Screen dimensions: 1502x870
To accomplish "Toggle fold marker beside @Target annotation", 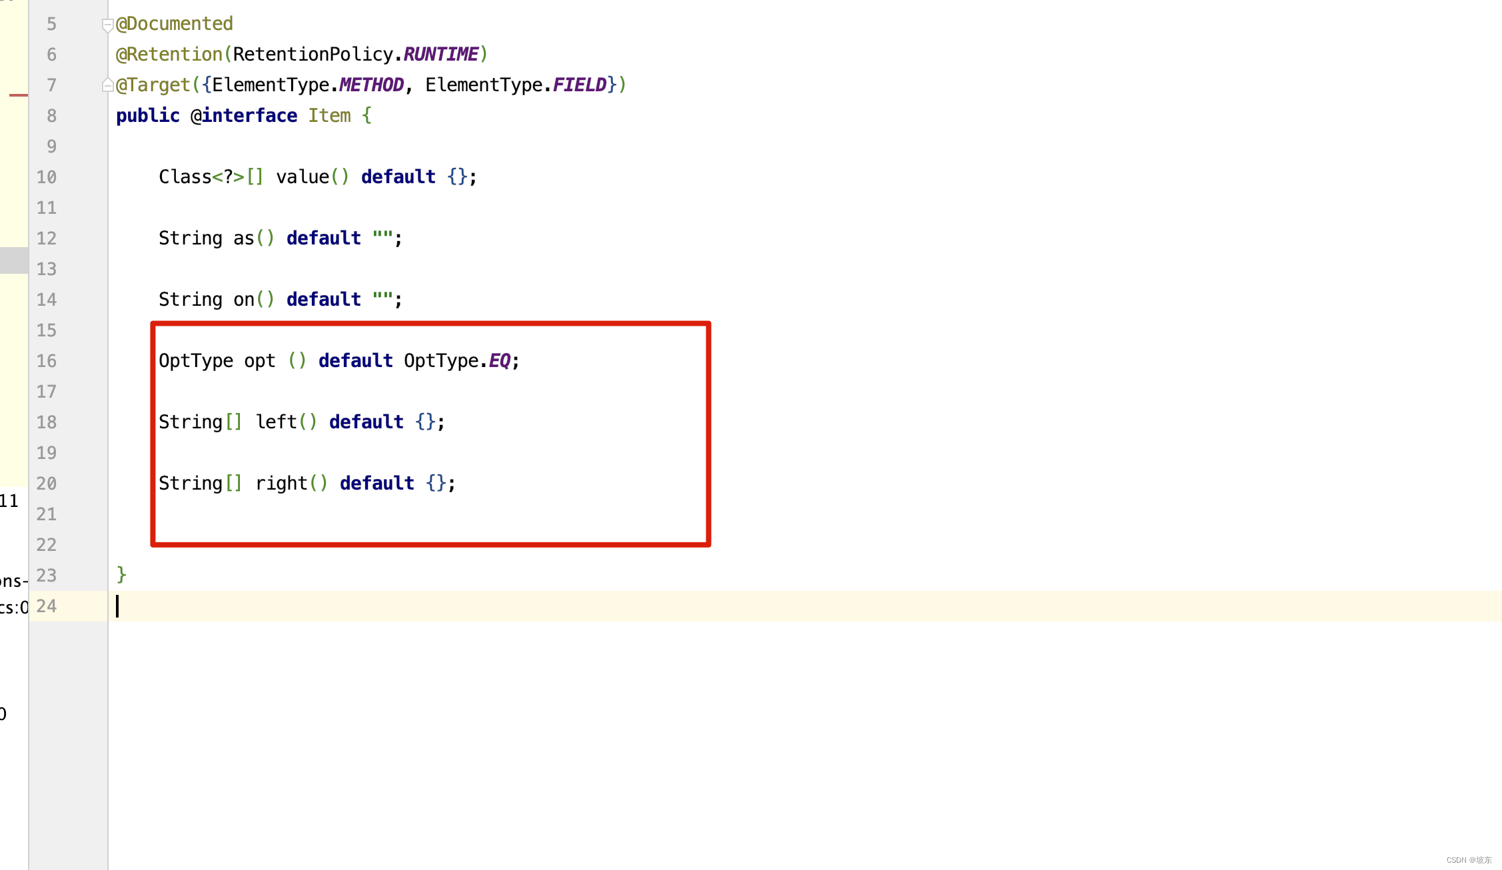I will (107, 85).
